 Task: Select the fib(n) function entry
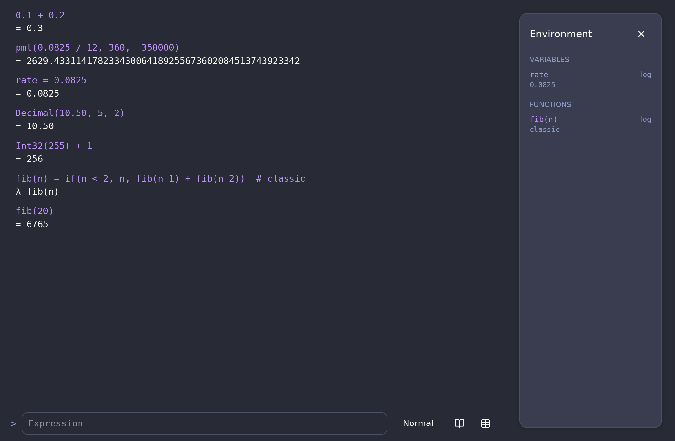543,119
